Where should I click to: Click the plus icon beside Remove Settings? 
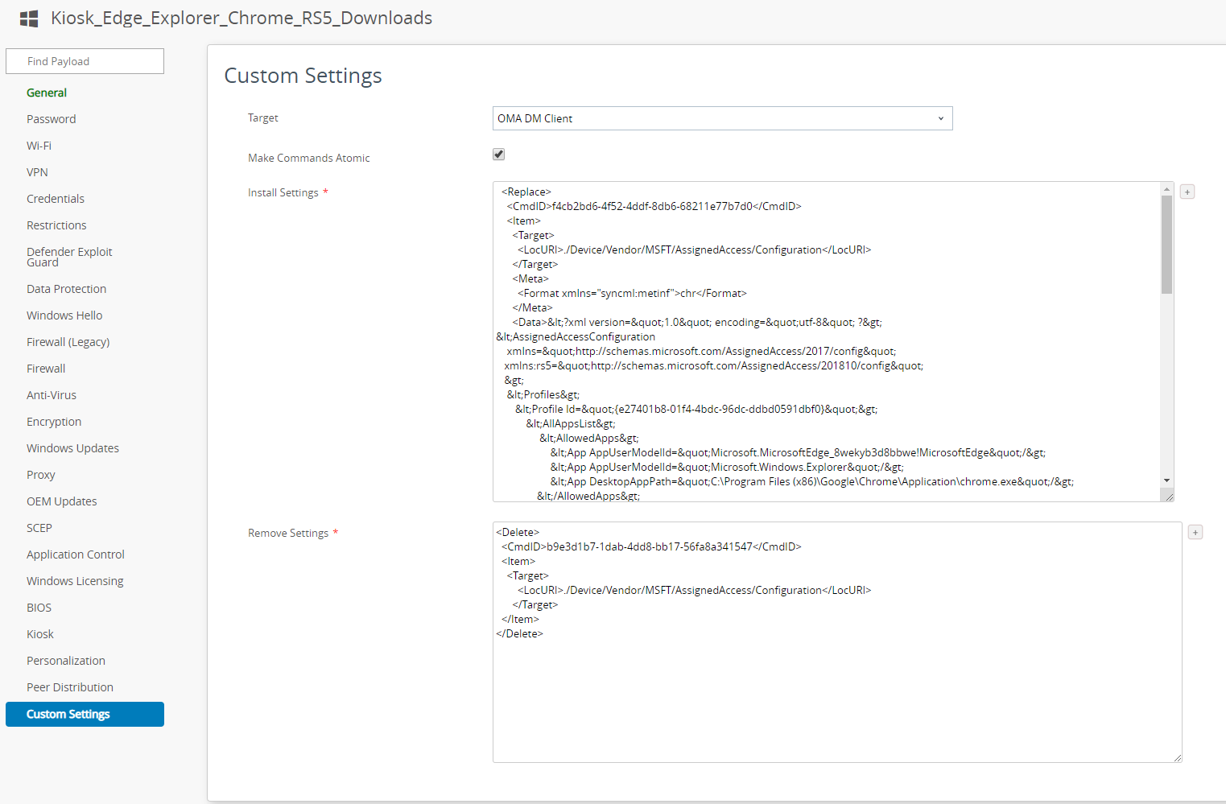pos(1195,532)
